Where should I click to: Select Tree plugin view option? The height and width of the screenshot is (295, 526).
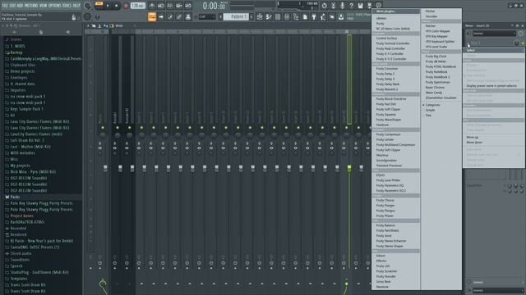click(428, 116)
